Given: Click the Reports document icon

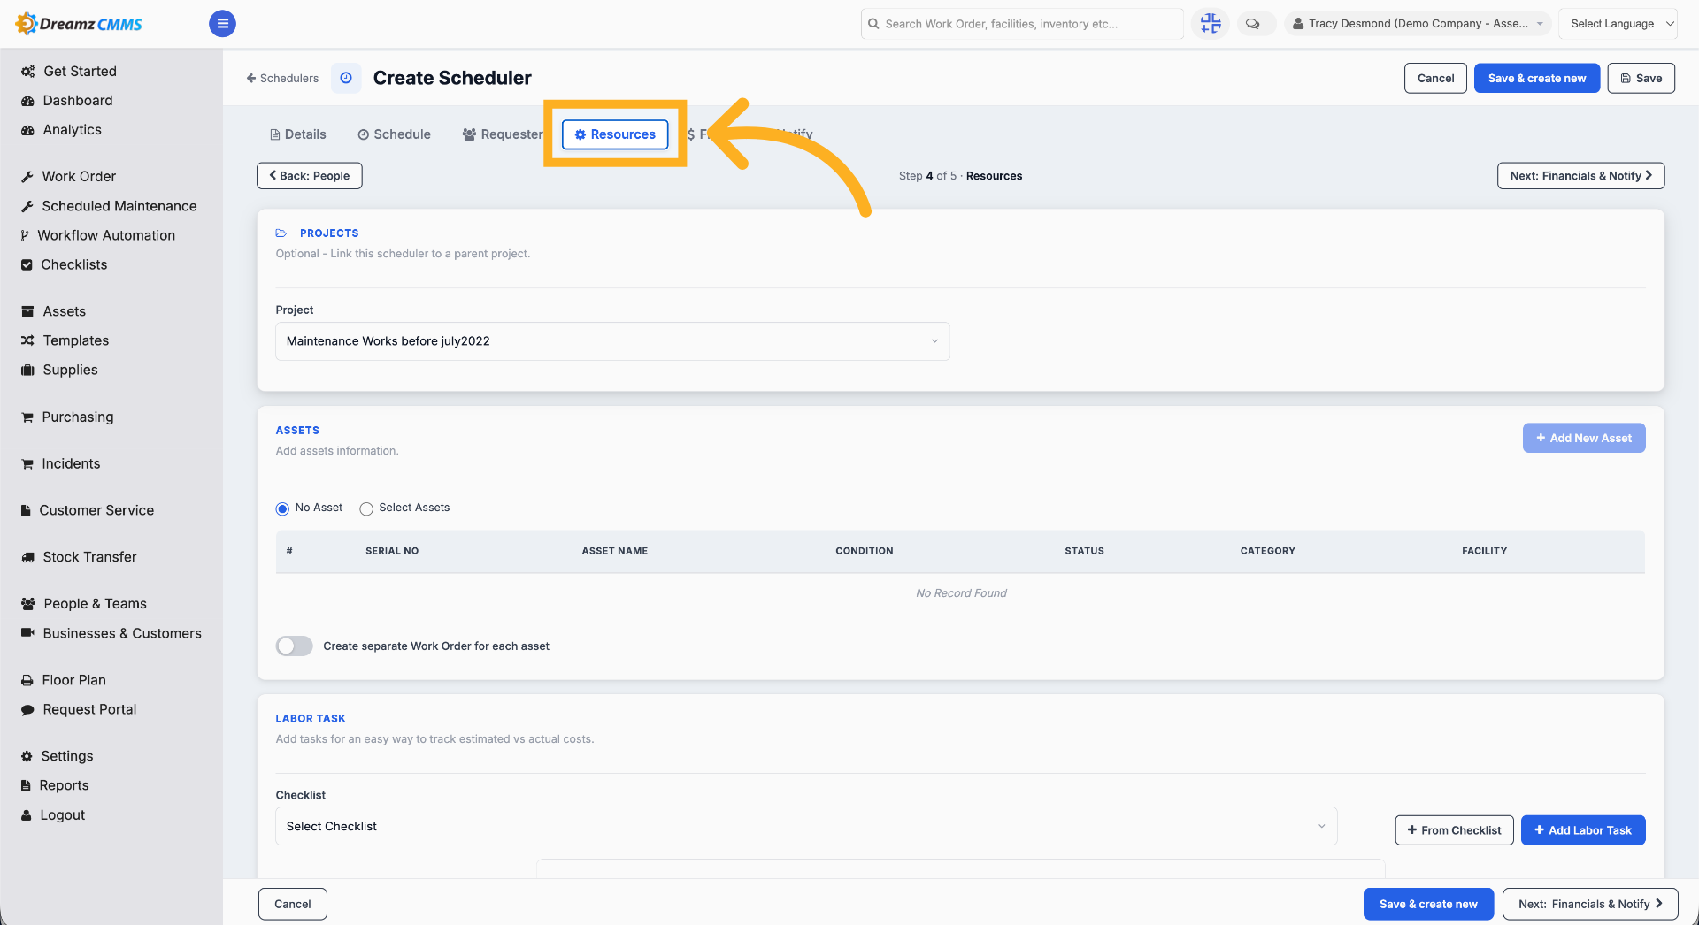Looking at the screenshot, I should [26, 785].
